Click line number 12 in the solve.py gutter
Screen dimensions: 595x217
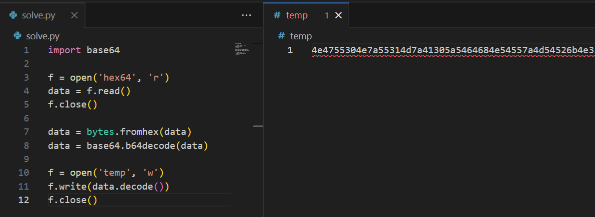tap(24, 200)
